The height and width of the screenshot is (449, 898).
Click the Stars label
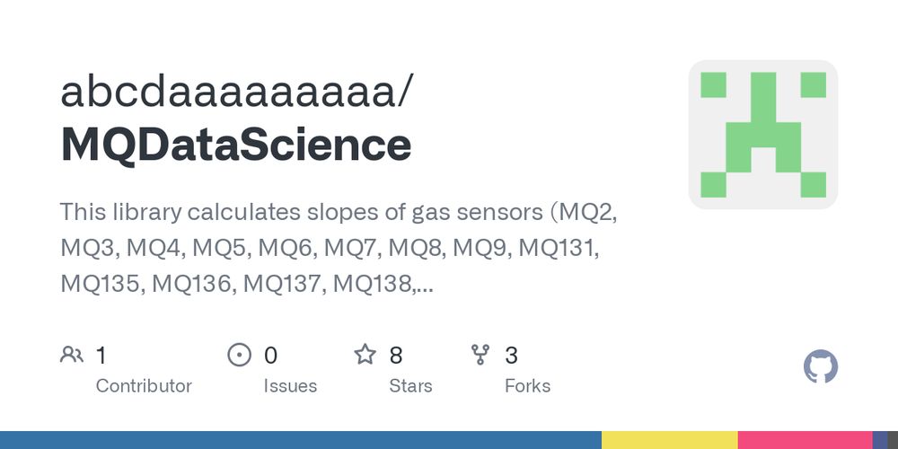click(410, 386)
